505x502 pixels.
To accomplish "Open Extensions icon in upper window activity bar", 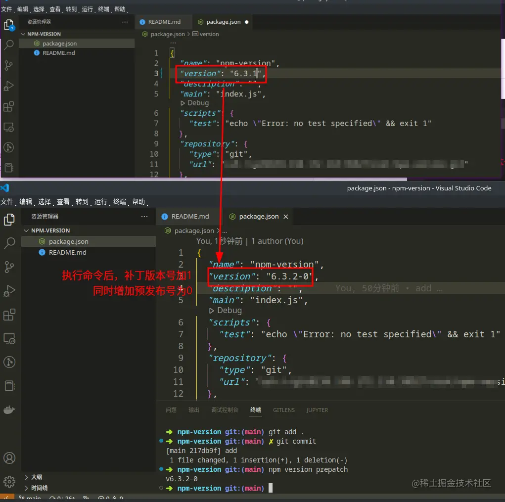I will 9,107.
